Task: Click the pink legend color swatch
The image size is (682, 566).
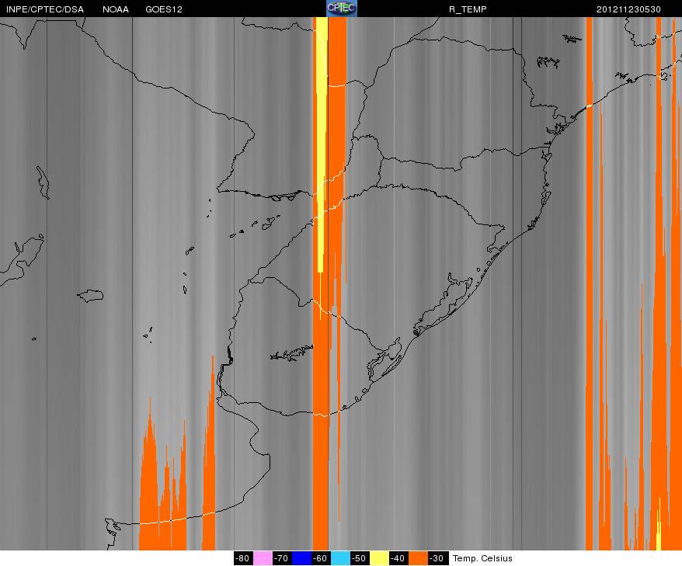Action: (x=263, y=558)
